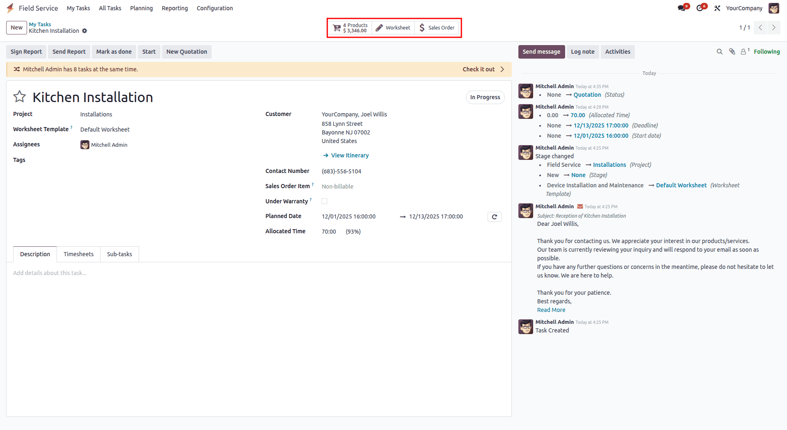Open the Reporting menu

pyautogui.click(x=174, y=8)
